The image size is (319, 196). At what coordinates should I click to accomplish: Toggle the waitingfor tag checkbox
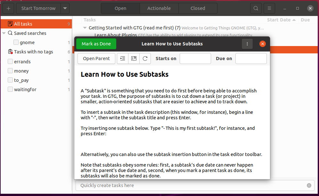(10, 90)
